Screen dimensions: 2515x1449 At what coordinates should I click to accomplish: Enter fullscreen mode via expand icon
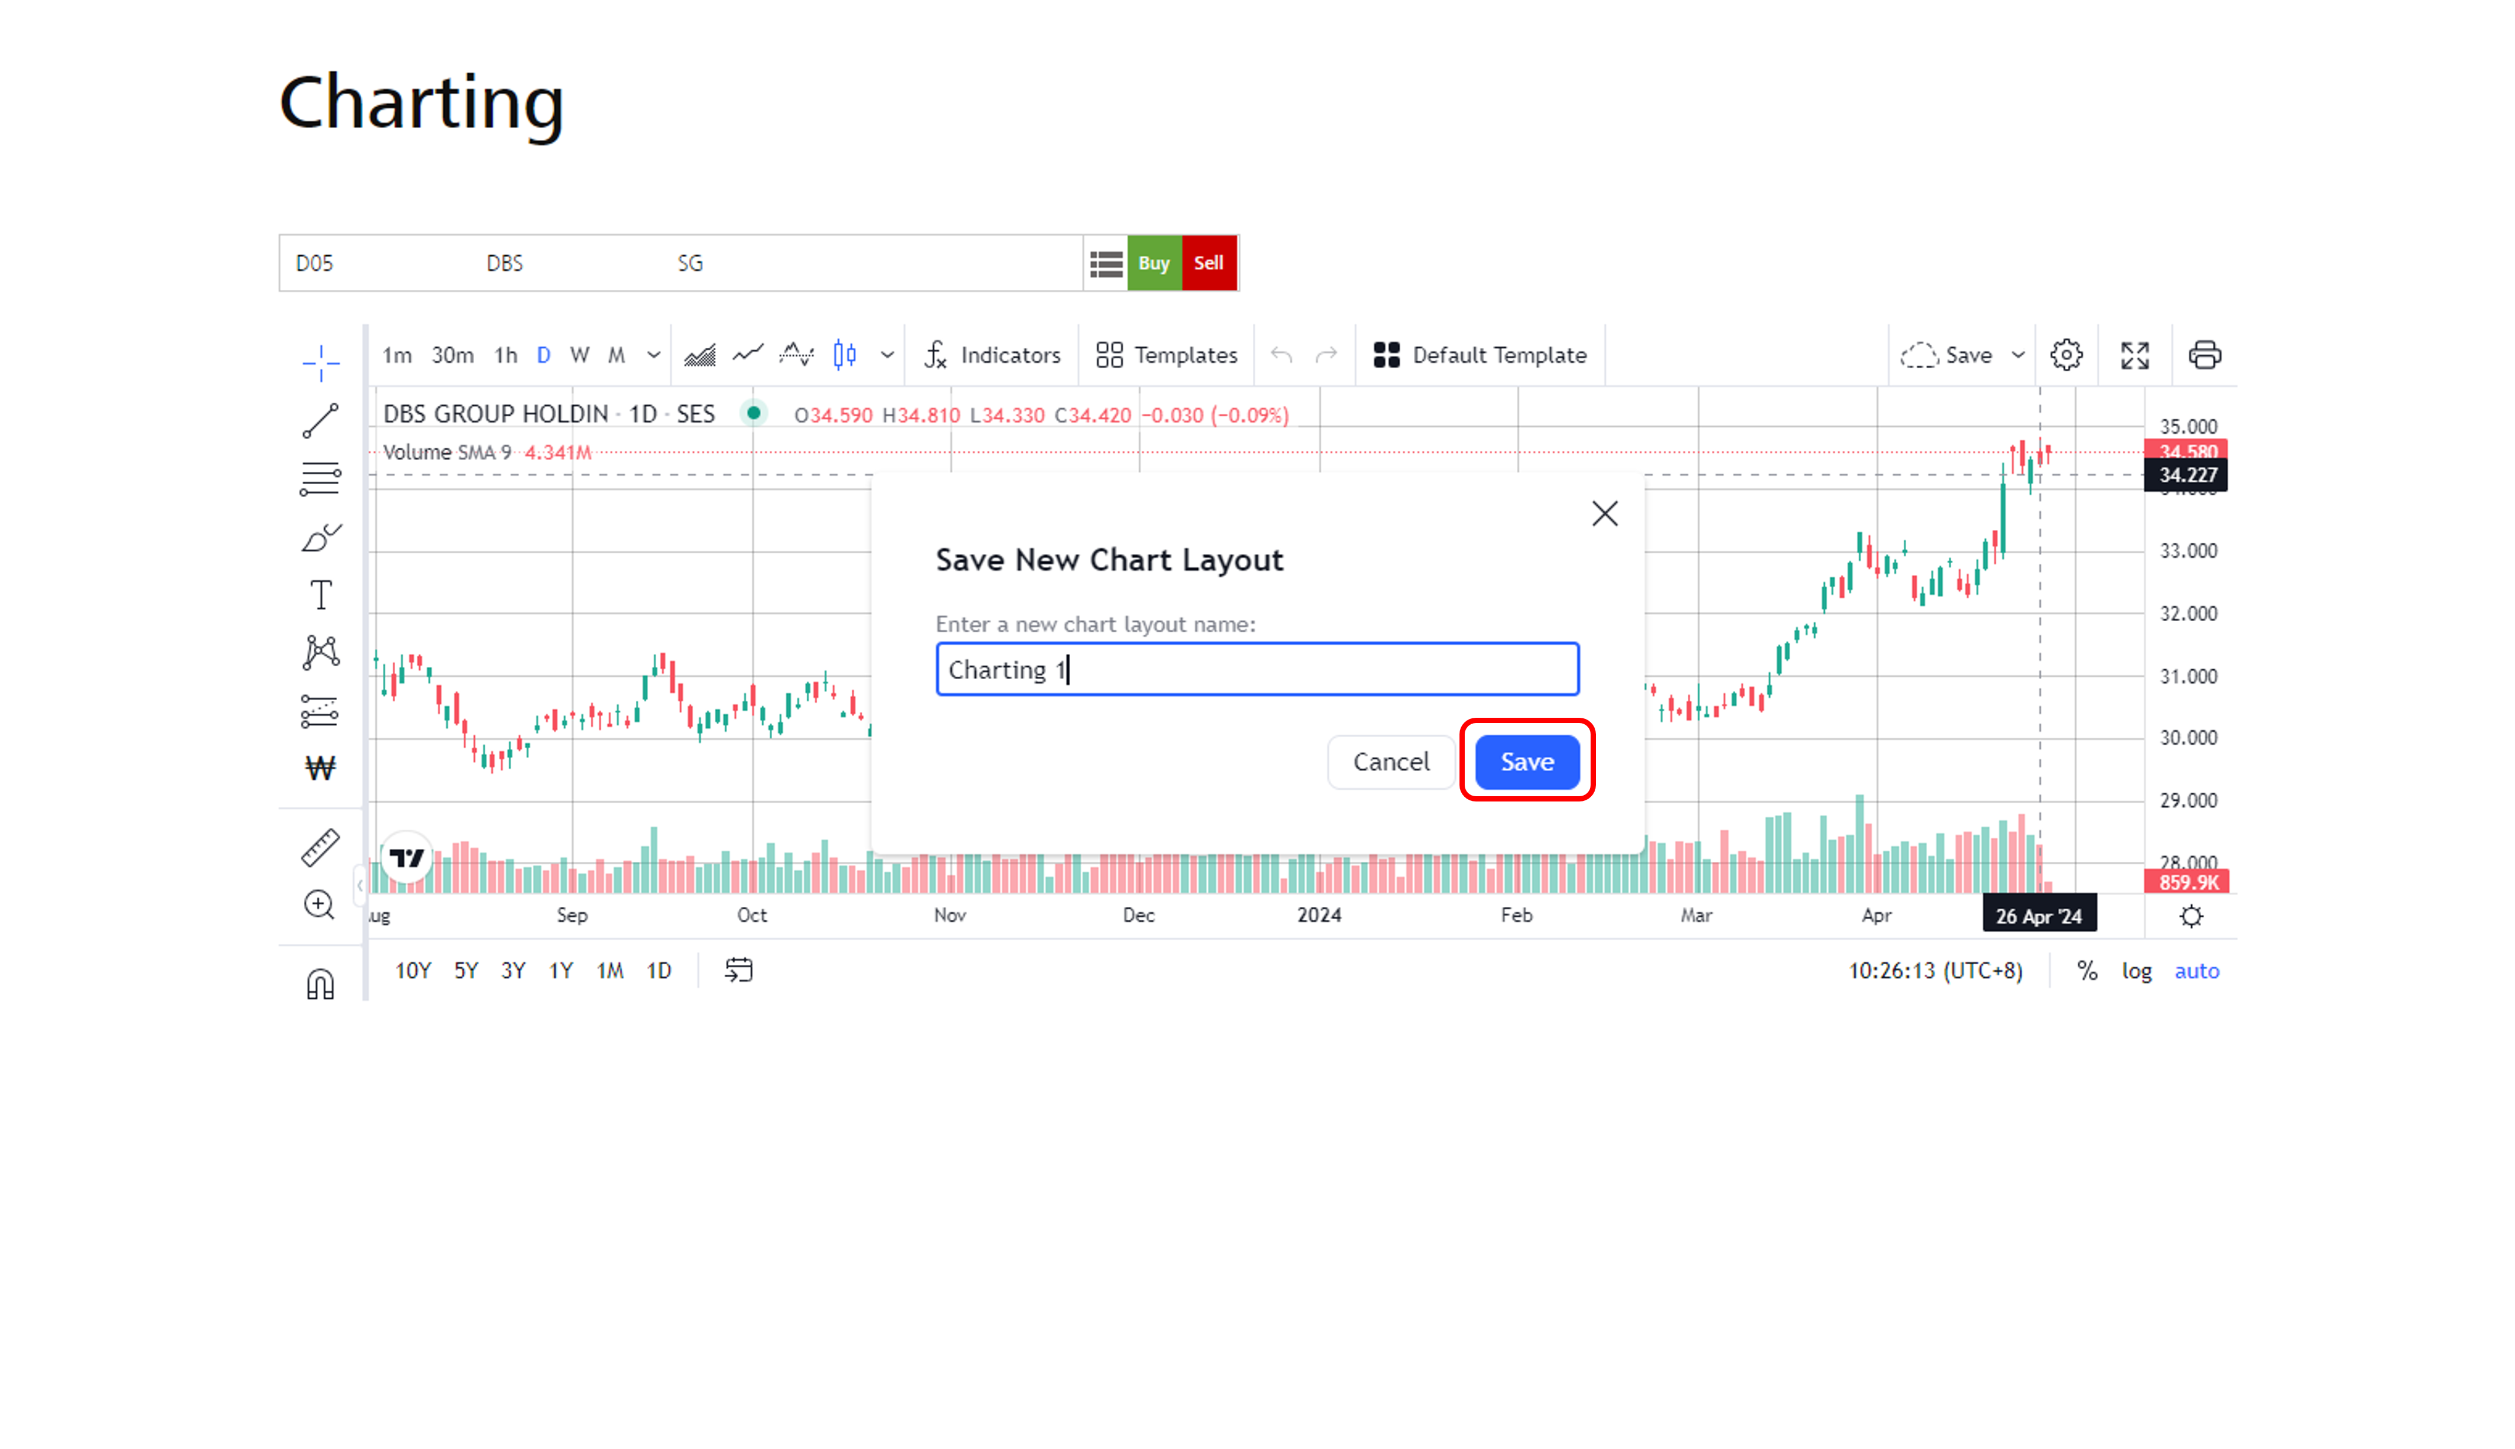coord(2135,355)
